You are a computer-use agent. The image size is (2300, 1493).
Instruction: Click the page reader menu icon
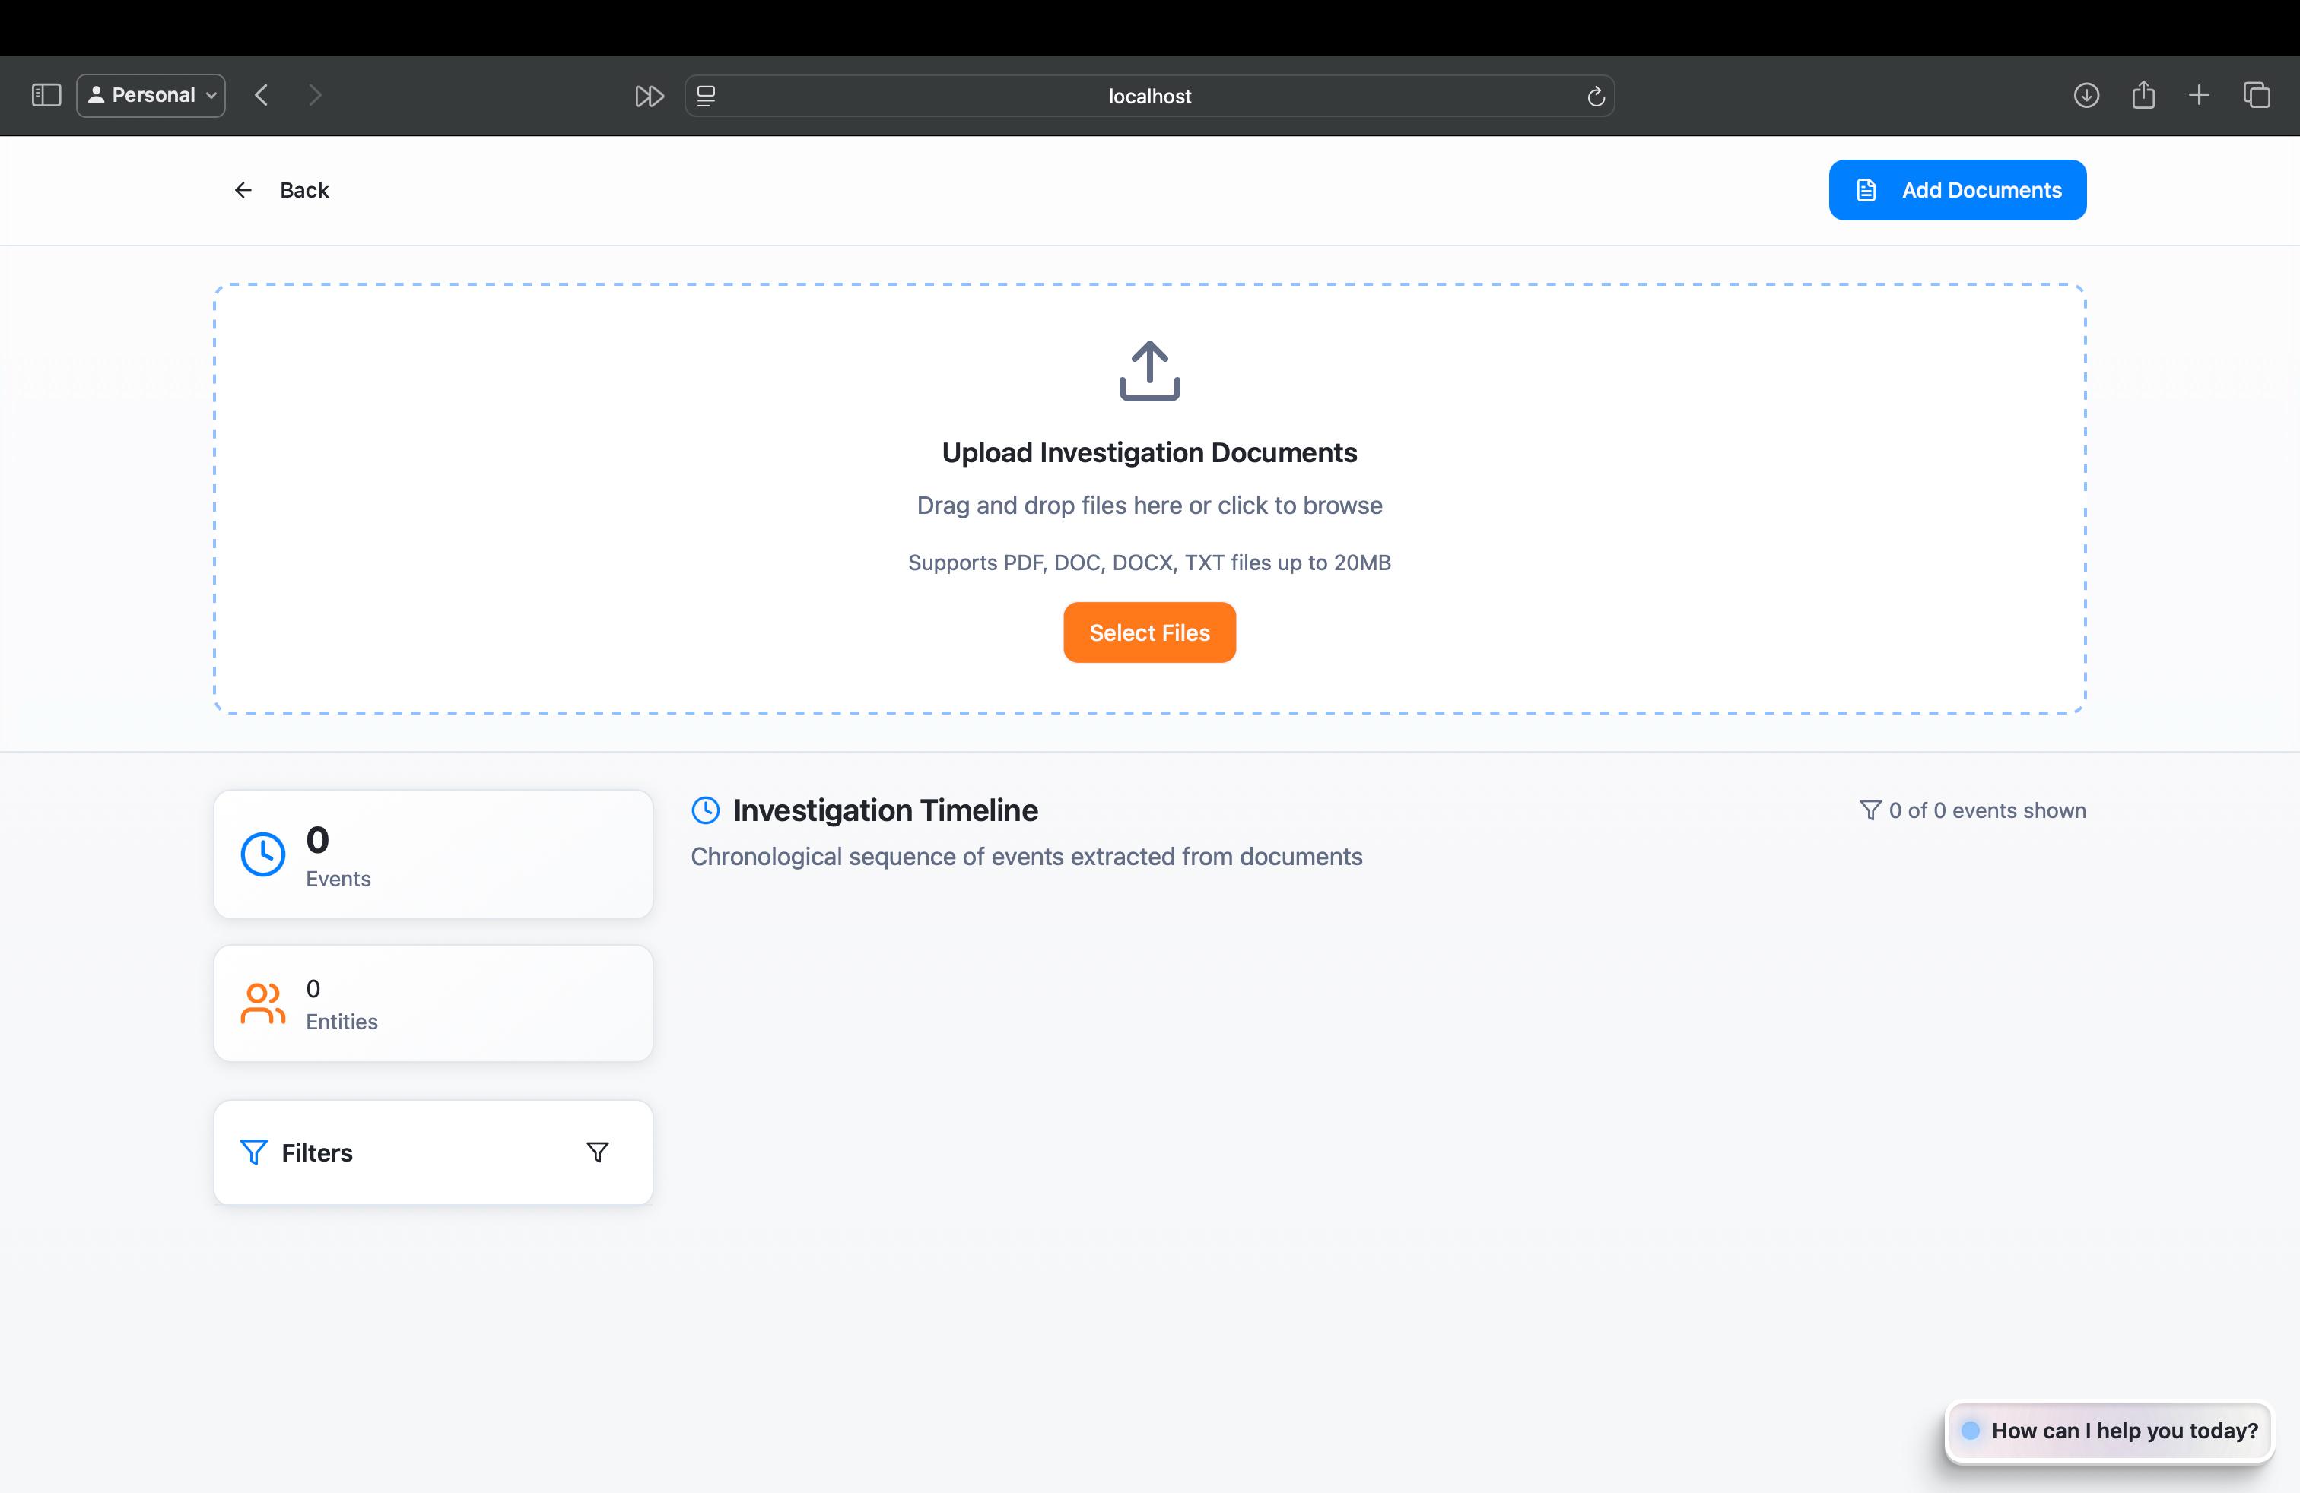(707, 97)
